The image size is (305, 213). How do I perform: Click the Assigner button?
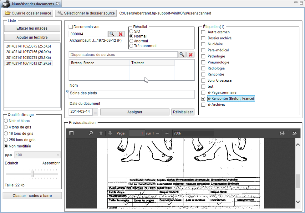[x=135, y=112]
